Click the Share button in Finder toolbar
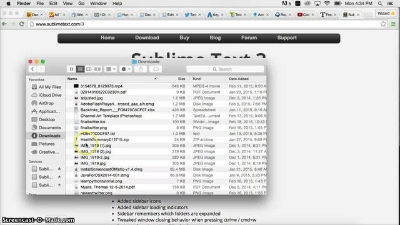400x225 pixels. [141, 69]
